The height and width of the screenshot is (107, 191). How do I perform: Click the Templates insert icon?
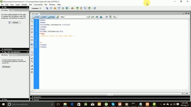90,8
